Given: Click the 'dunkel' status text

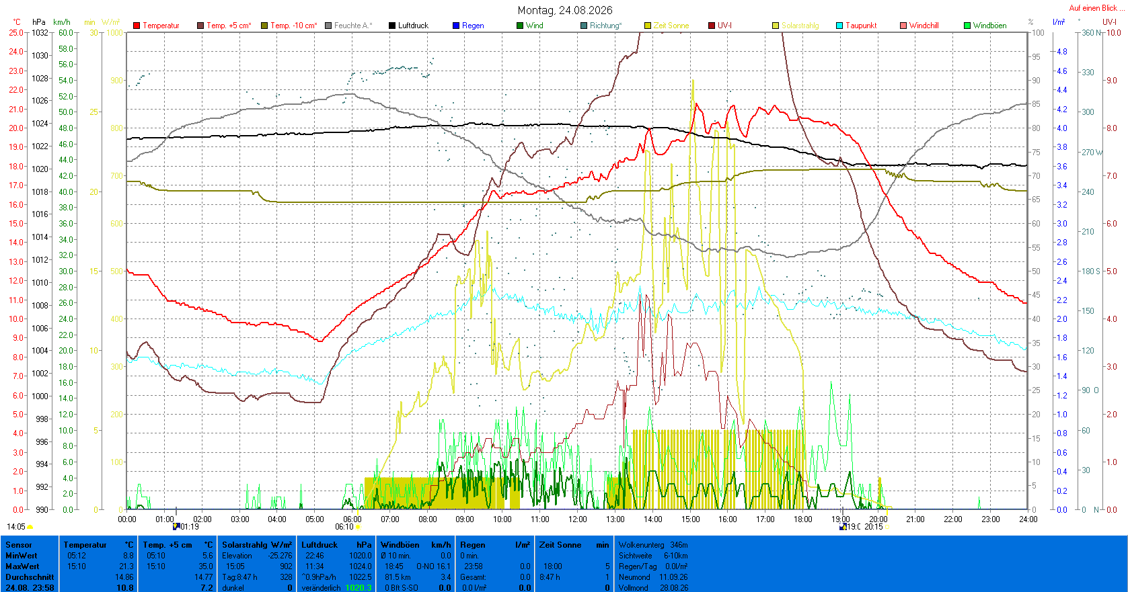Looking at the screenshot, I should pyautogui.click(x=233, y=588).
